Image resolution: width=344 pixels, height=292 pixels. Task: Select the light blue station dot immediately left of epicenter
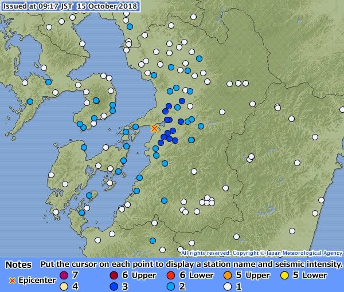[x=135, y=127]
